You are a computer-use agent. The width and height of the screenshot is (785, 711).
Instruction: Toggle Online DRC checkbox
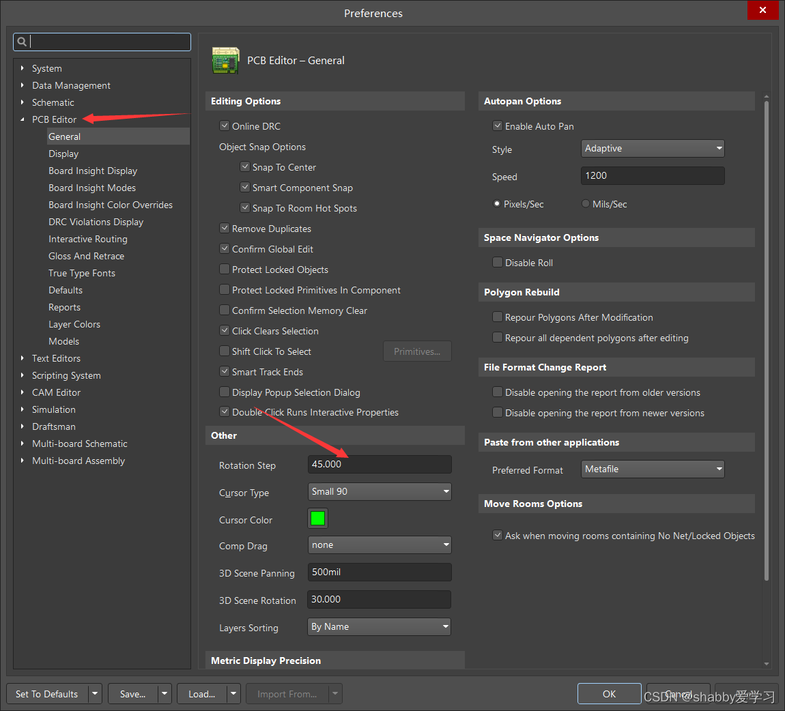coord(225,126)
